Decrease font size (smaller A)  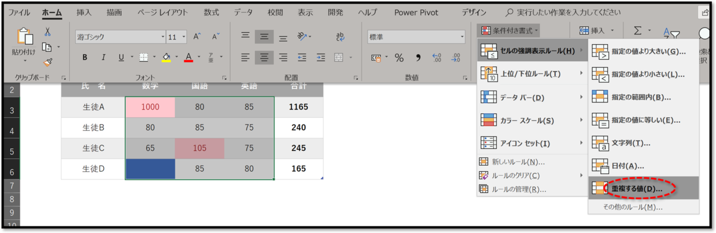pyautogui.click(x=216, y=36)
